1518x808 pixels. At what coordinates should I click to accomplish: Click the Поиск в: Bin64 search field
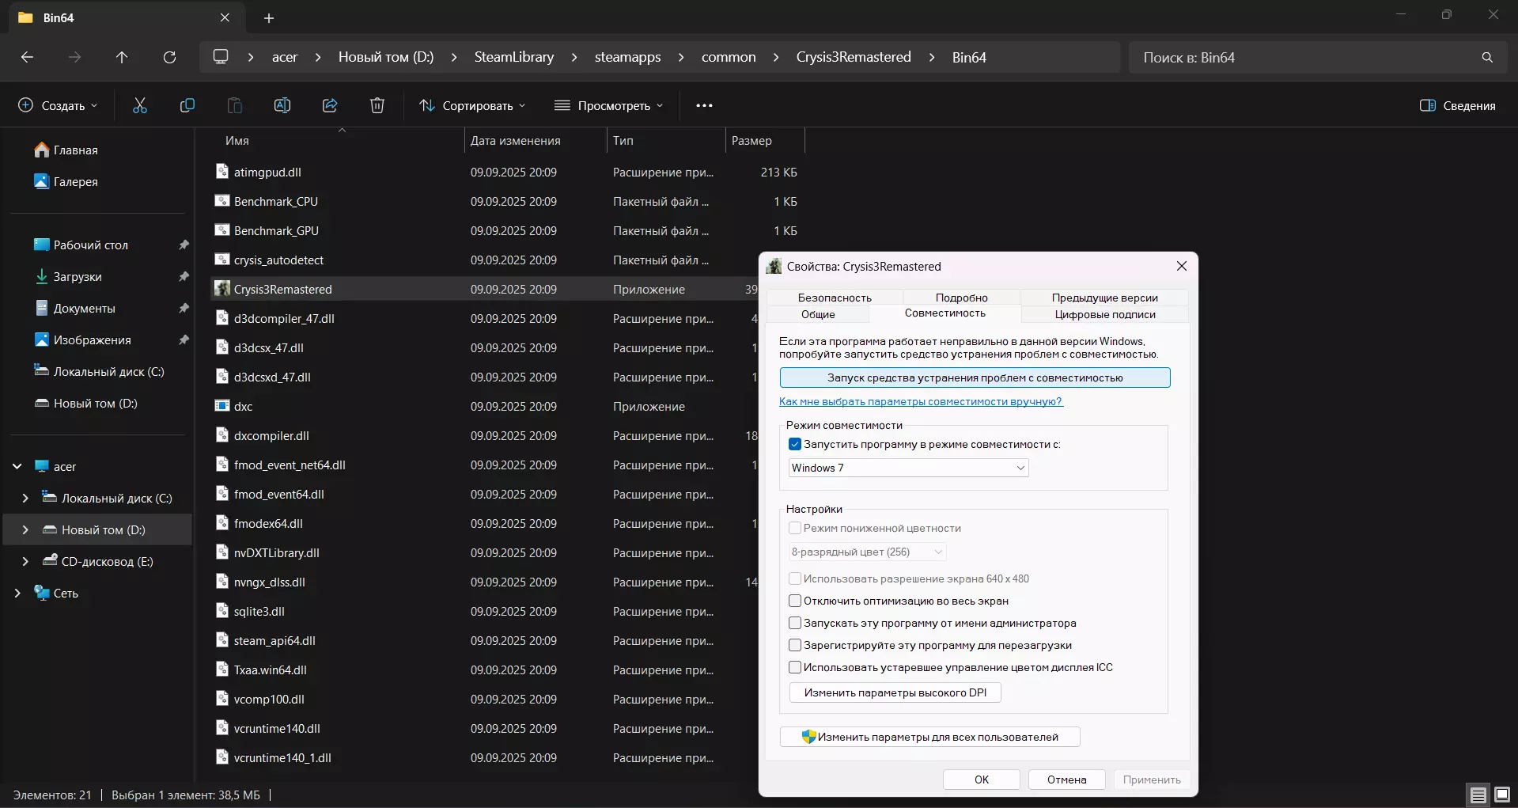click(x=1305, y=57)
